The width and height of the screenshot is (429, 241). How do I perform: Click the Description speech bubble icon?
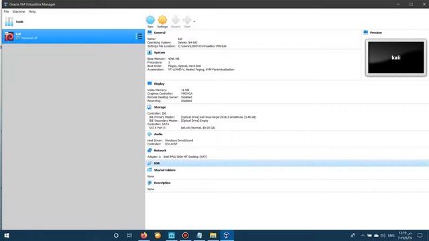pyautogui.click(x=149, y=183)
